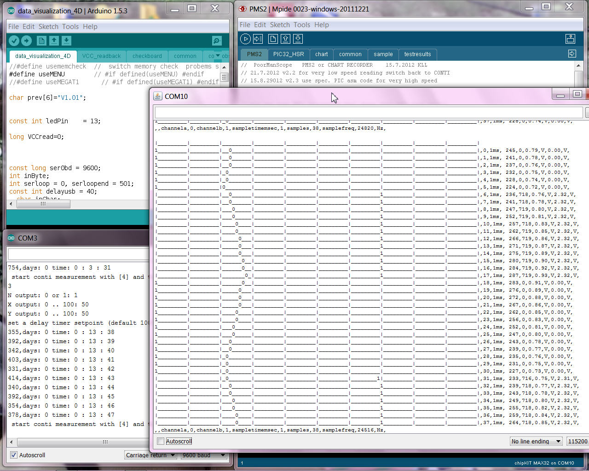Click the Upload arrow button in Arduino
Screen dimensions: 589x471
click(26, 41)
